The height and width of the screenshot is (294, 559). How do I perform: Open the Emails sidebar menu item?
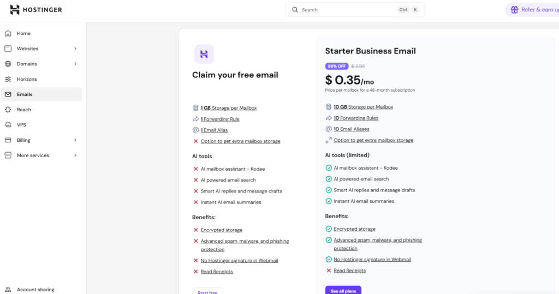[x=25, y=94]
